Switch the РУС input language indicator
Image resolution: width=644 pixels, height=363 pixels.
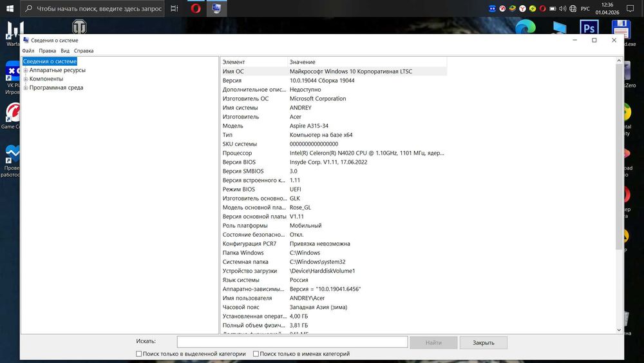pos(585,8)
